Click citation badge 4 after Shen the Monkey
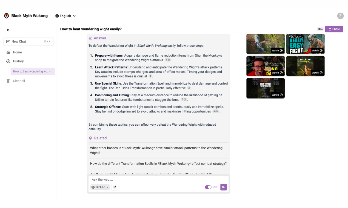 168,60
